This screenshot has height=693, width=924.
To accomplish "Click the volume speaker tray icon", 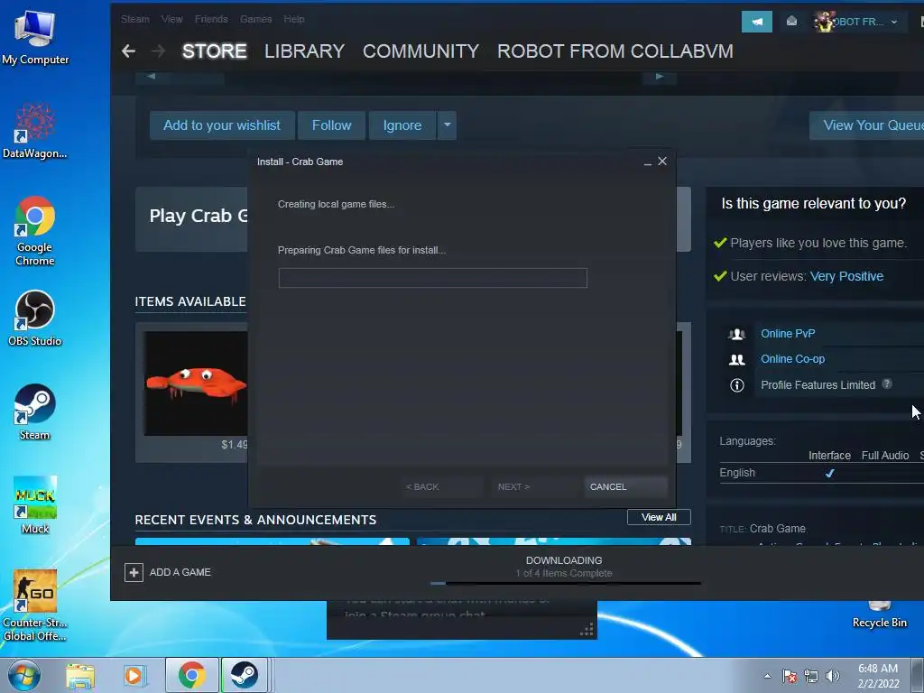I will tap(833, 676).
